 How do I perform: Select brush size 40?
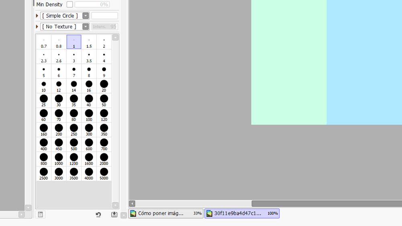point(89,101)
